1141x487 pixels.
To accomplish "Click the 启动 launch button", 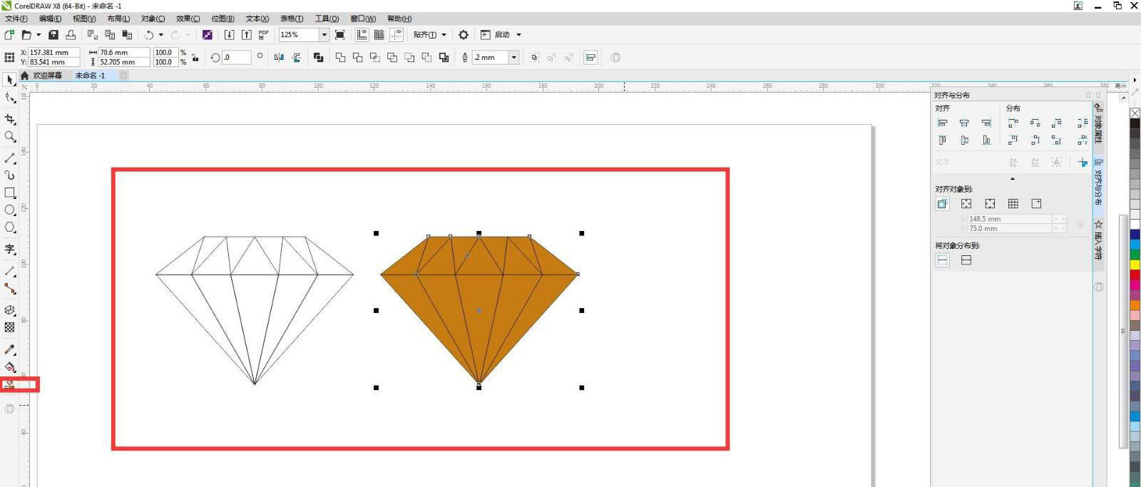I will coord(501,35).
